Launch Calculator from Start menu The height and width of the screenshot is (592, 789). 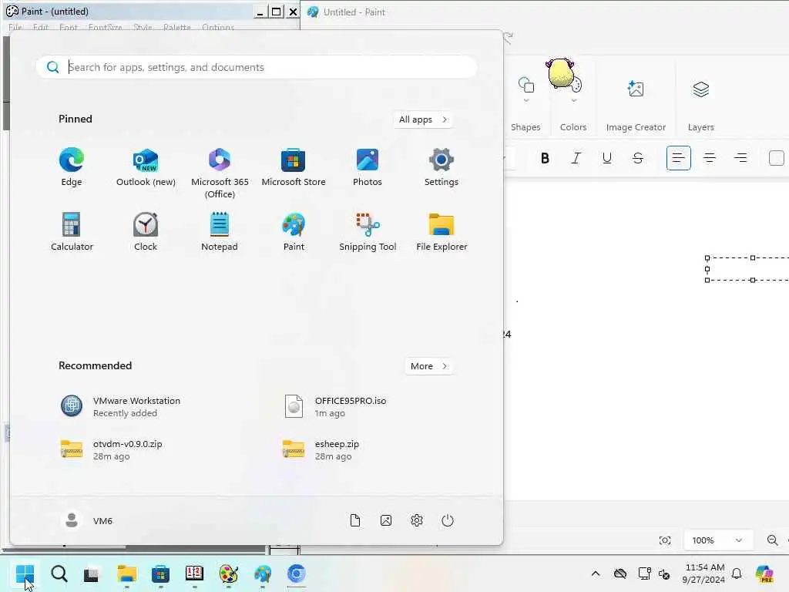point(72,232)
